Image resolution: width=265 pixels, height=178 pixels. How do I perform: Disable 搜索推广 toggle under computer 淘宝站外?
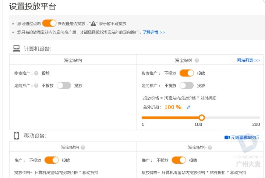pyautogui.click(x=187, y=73)
